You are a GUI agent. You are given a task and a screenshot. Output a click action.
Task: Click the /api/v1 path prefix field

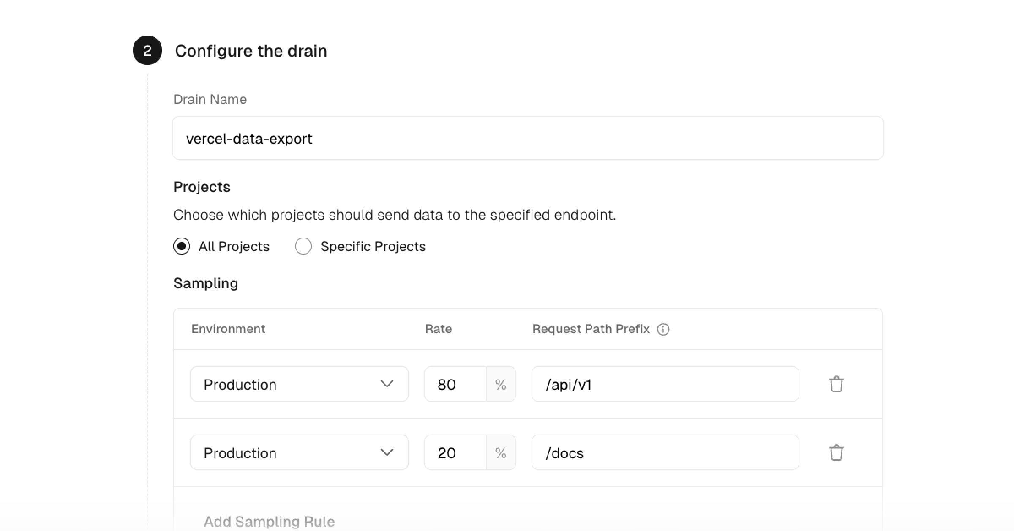[x=665, y=384]
